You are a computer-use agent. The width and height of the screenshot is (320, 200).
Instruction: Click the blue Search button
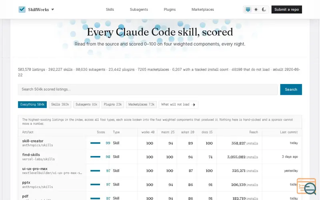coord(291,89)
